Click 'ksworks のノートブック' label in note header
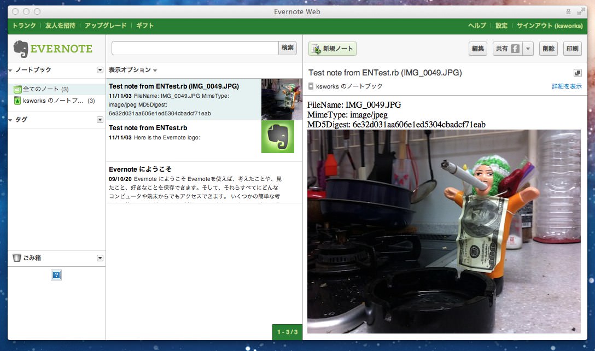595x351 pixels. 349,86
